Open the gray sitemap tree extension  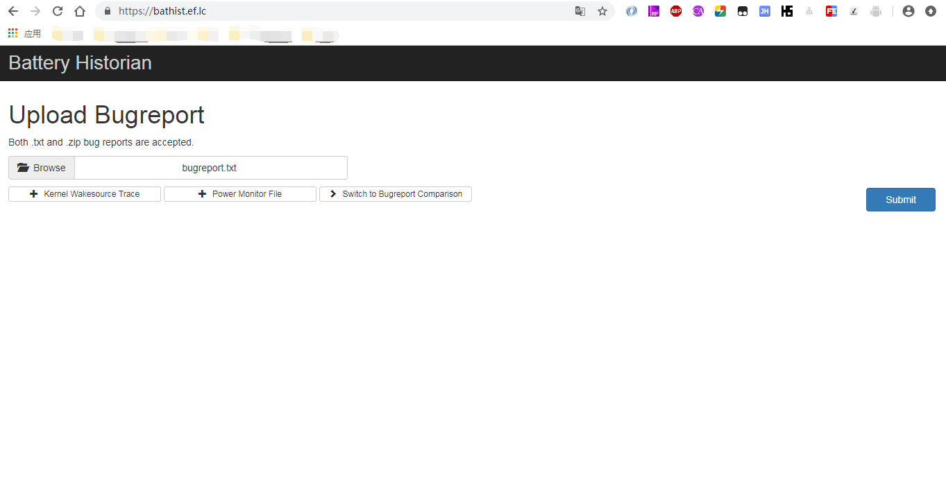[x=809, y=11]
